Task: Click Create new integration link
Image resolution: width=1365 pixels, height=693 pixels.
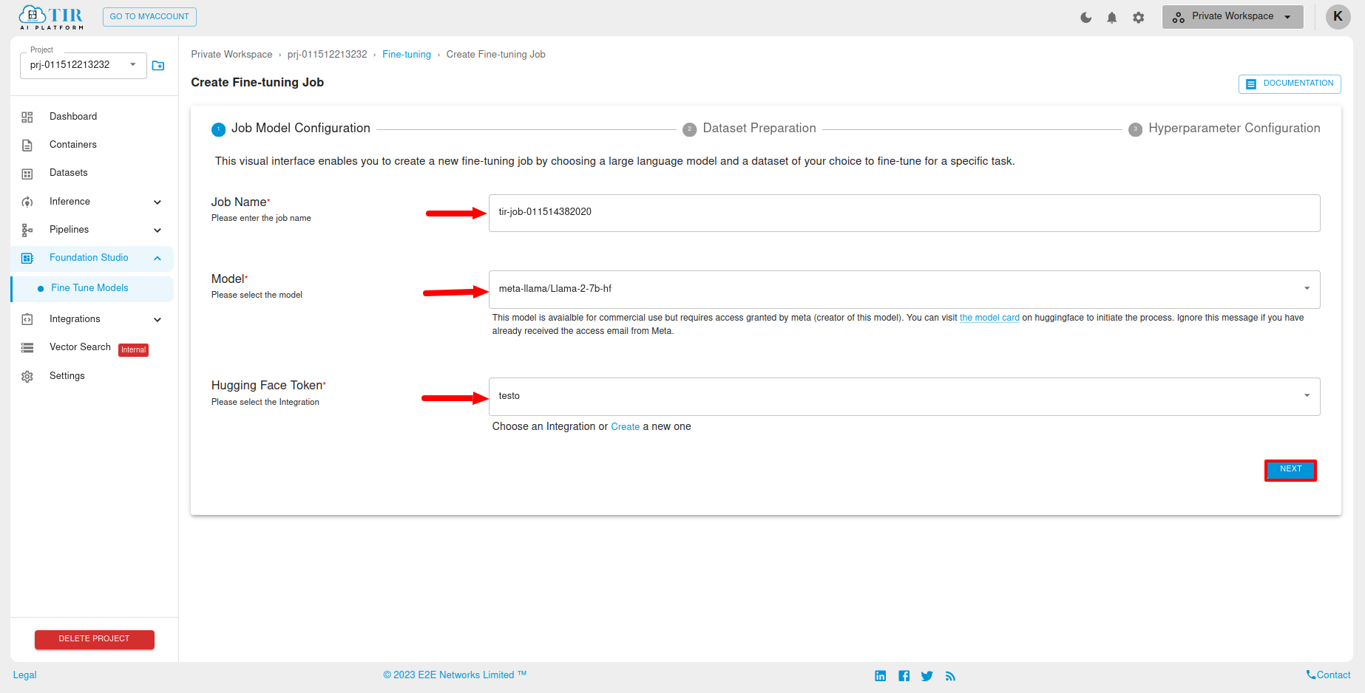Action: pos(626,427)
